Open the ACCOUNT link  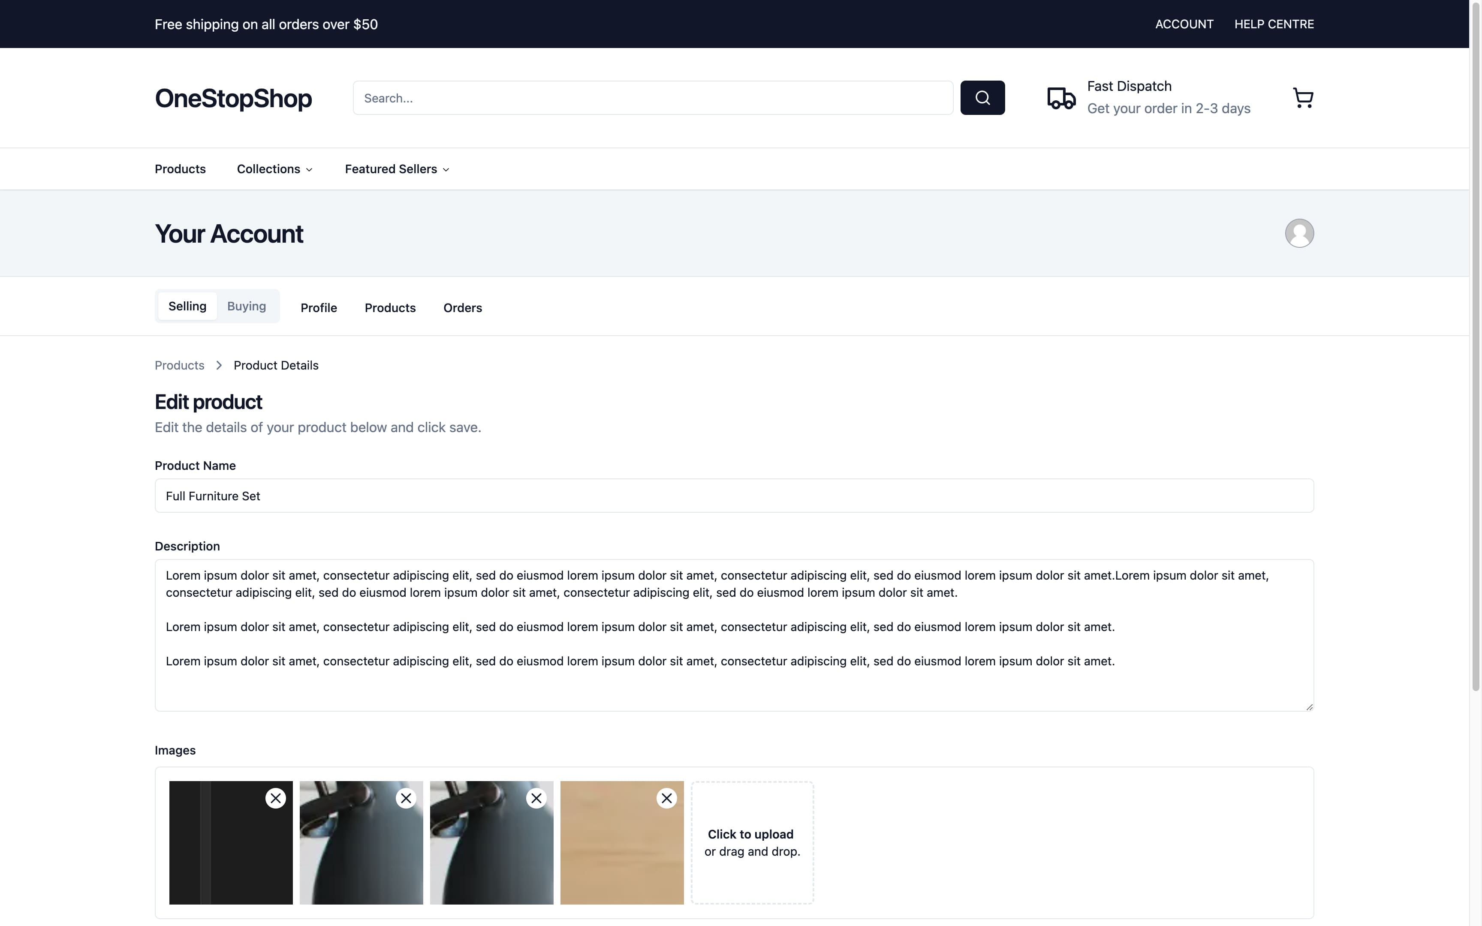pos(1183,24)
